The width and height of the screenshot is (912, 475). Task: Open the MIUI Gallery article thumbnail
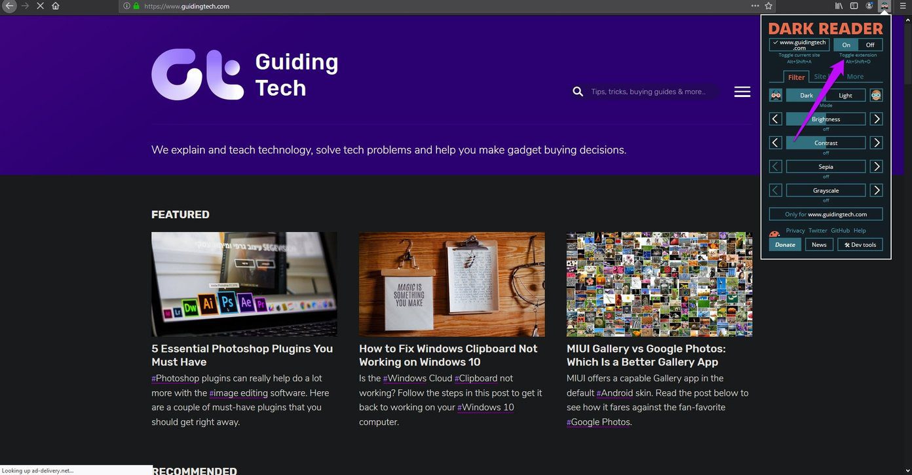(659, 284)
